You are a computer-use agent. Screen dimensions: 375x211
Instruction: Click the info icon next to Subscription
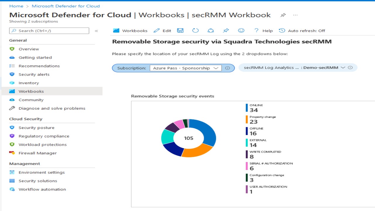click(x=227, y=68)
